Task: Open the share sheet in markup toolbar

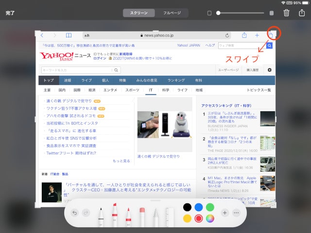Action: pyautogui.click(x=302, y=13)
